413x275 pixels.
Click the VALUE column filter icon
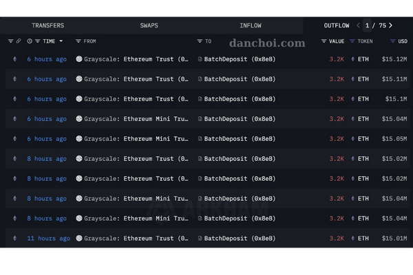point(324,41)
